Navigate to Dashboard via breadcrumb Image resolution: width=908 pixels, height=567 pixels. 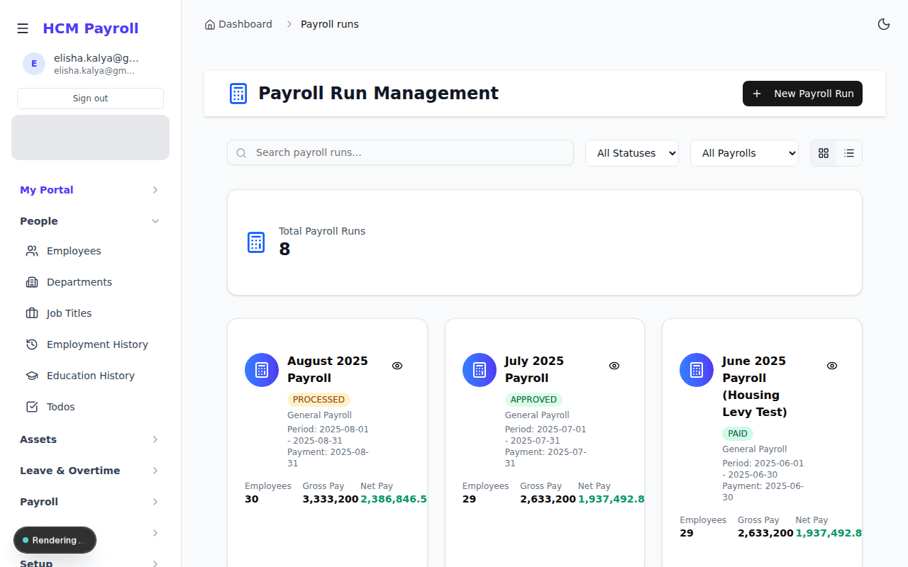pos(245,23)
